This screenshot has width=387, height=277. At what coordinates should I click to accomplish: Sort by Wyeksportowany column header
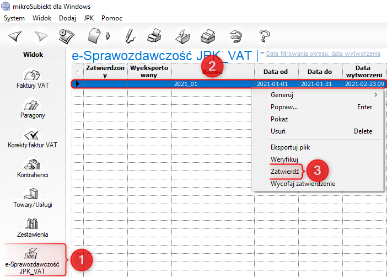tap(149, 71)
